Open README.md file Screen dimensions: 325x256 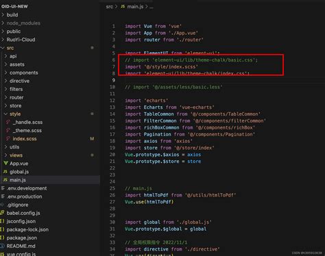21,246
